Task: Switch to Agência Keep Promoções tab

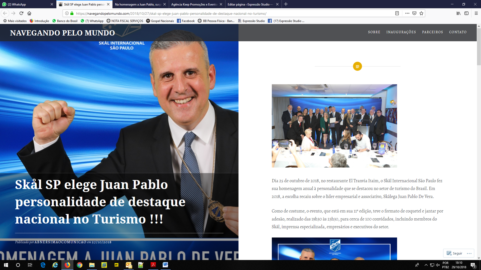Action: click(x=194, y=4)
